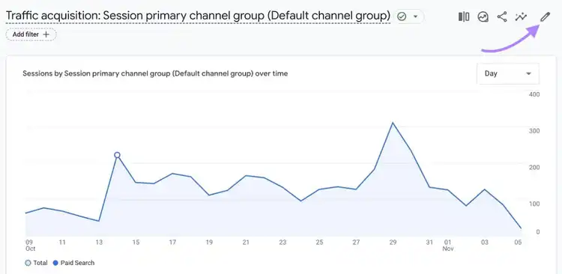Click the 05 date axis label

click(518, 243)
